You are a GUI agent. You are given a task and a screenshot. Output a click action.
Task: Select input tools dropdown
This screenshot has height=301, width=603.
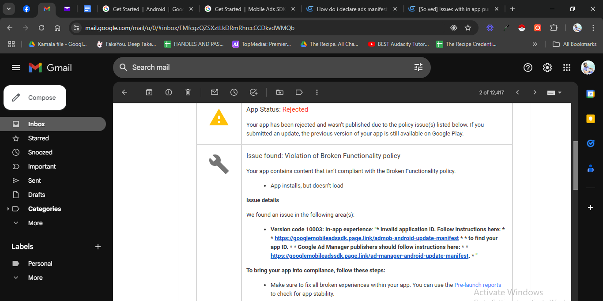tap(554, 92)
